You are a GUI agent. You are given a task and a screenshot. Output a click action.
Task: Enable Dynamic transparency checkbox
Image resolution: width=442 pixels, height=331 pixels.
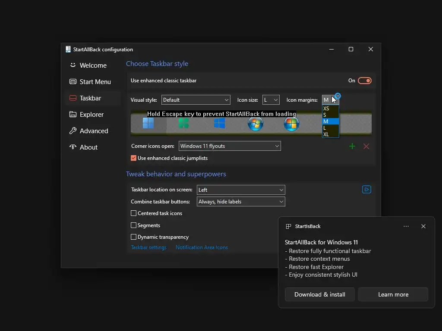pos(134,237)
